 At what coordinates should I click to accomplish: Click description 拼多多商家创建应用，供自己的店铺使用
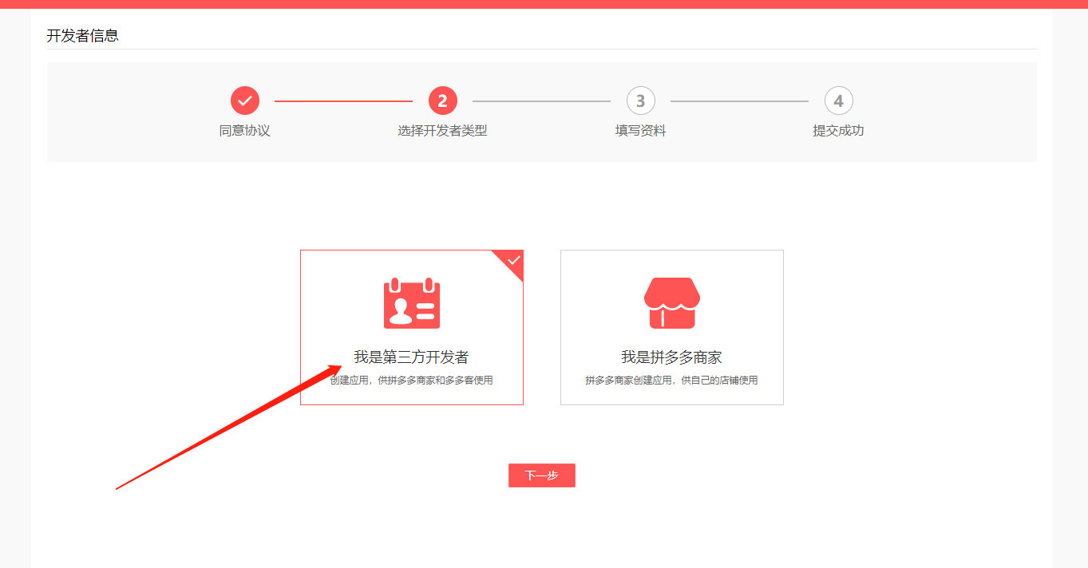[672, 381]
